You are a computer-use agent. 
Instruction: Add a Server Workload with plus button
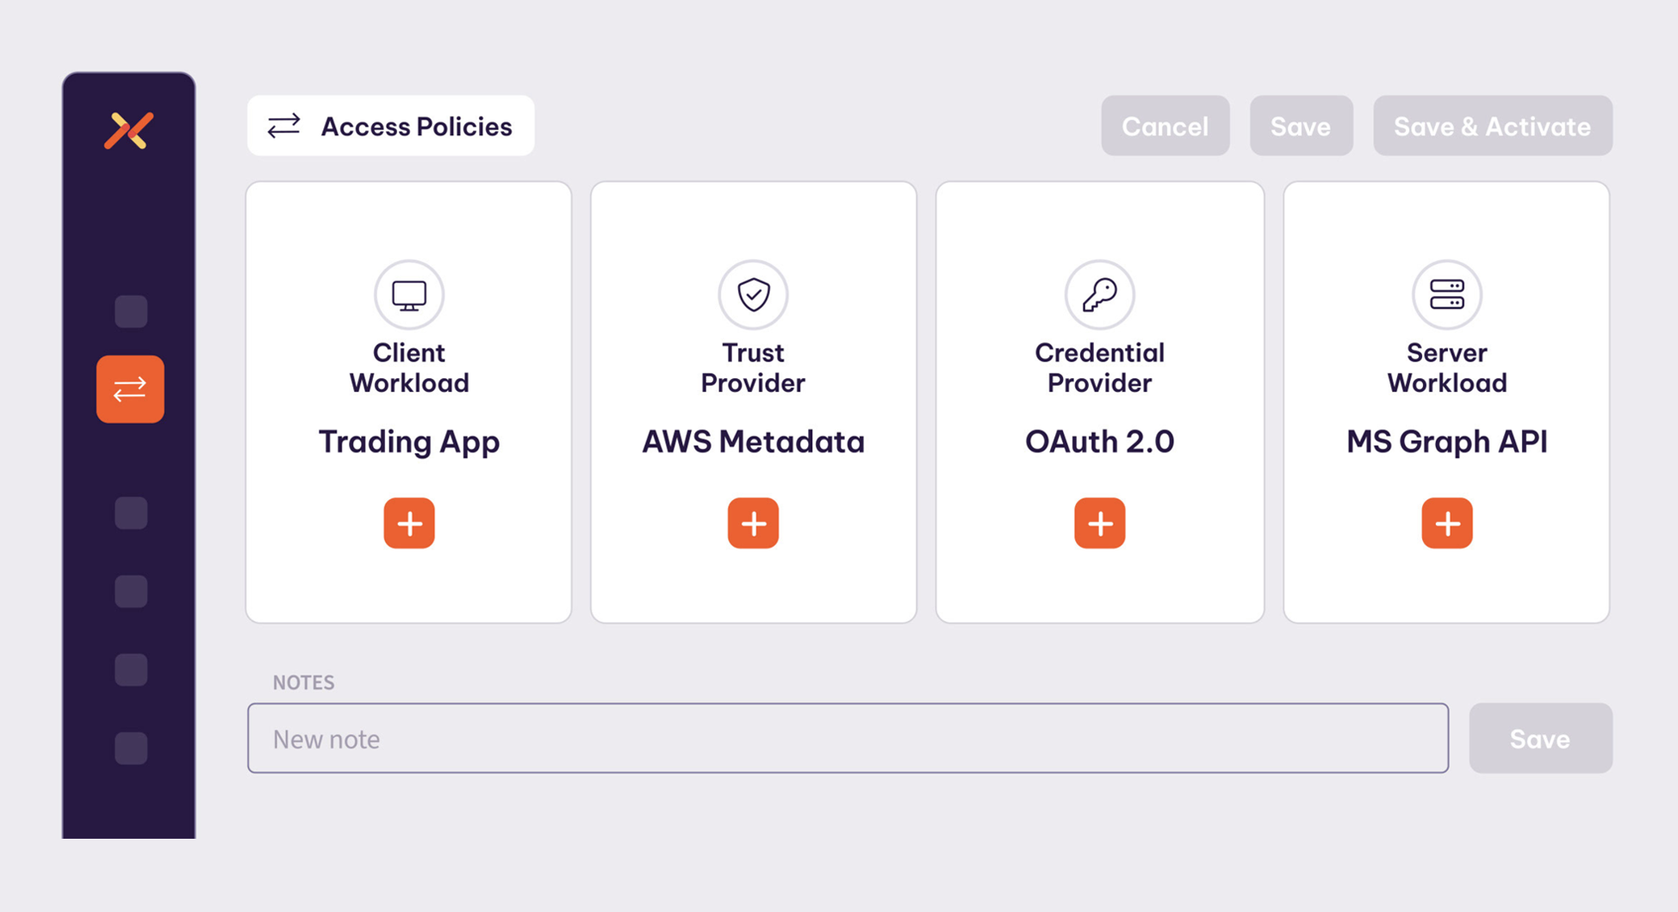click(1446, 523)
